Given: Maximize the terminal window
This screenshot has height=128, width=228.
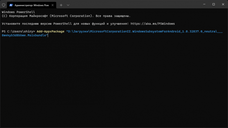Looking at the screenshot, I should point(214,4).
